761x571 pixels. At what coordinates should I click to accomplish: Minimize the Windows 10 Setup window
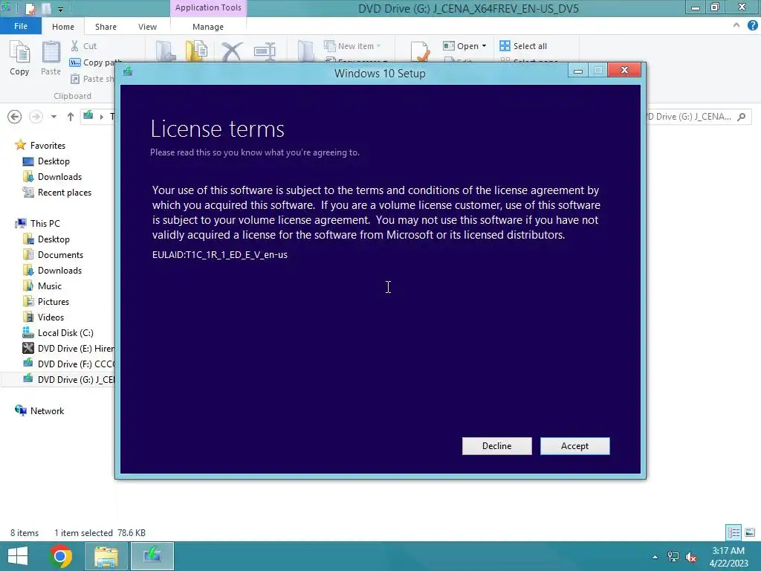pos(577,71)
